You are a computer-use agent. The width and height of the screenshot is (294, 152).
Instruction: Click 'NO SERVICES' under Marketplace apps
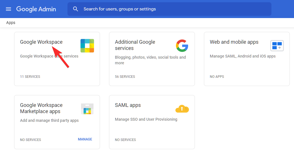click(31, 140)
